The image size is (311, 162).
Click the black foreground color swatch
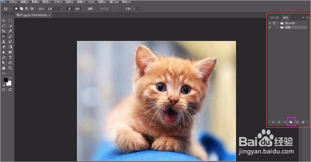[x=5, y=80]
